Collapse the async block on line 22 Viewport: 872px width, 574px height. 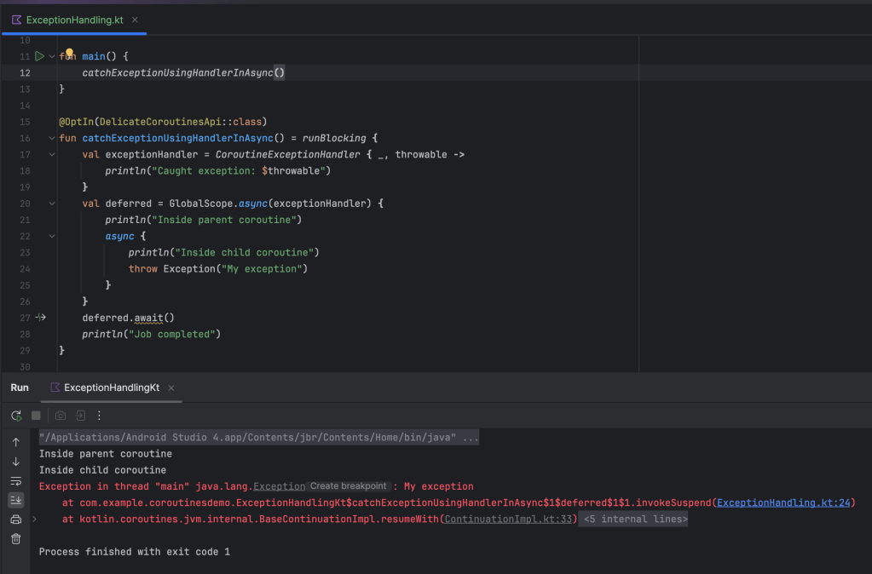tap(51, 236)
